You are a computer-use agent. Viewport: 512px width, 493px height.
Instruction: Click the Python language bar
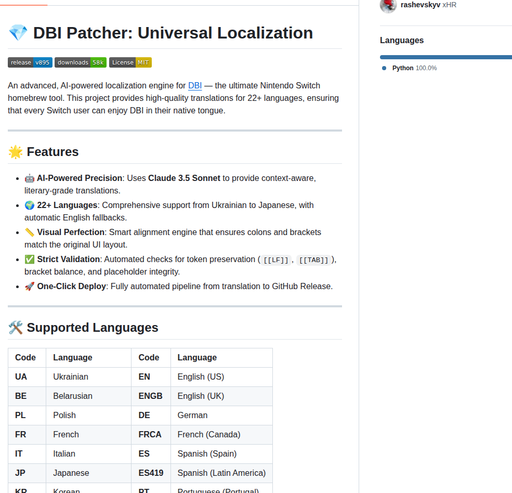[x=445, y=57]
